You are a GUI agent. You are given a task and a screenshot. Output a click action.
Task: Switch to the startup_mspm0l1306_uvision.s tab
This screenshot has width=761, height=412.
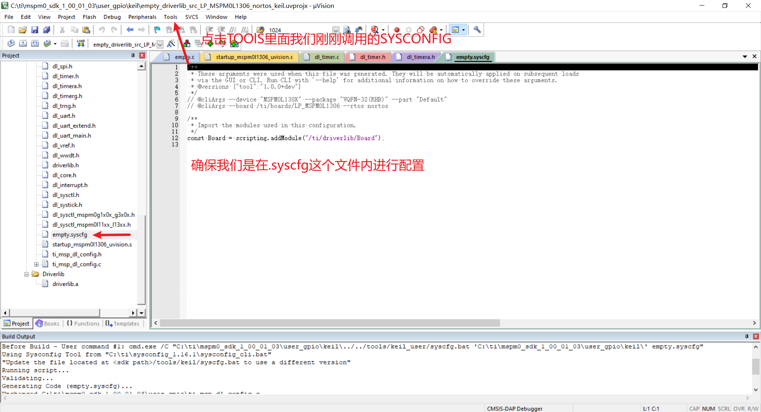(254, 57)
